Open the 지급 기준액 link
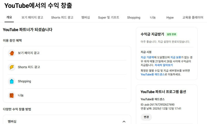The image size is (207, 124). click(147, 57)
